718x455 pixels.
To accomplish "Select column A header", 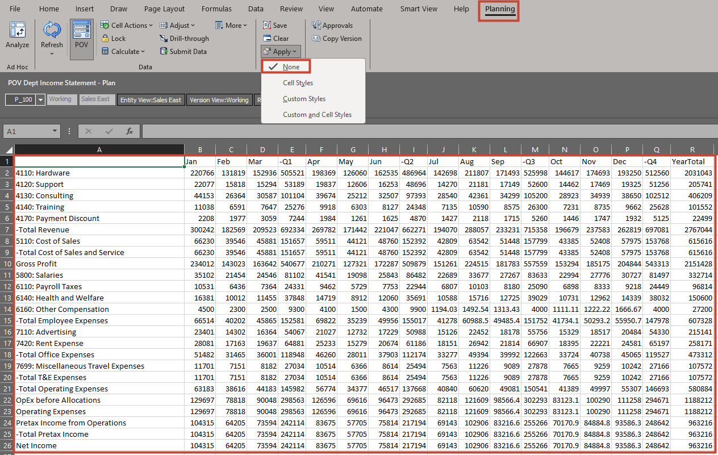I will coord(99,150).
